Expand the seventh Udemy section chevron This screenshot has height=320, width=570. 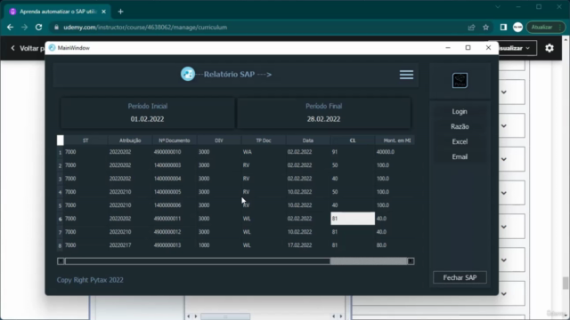point(504,294)
